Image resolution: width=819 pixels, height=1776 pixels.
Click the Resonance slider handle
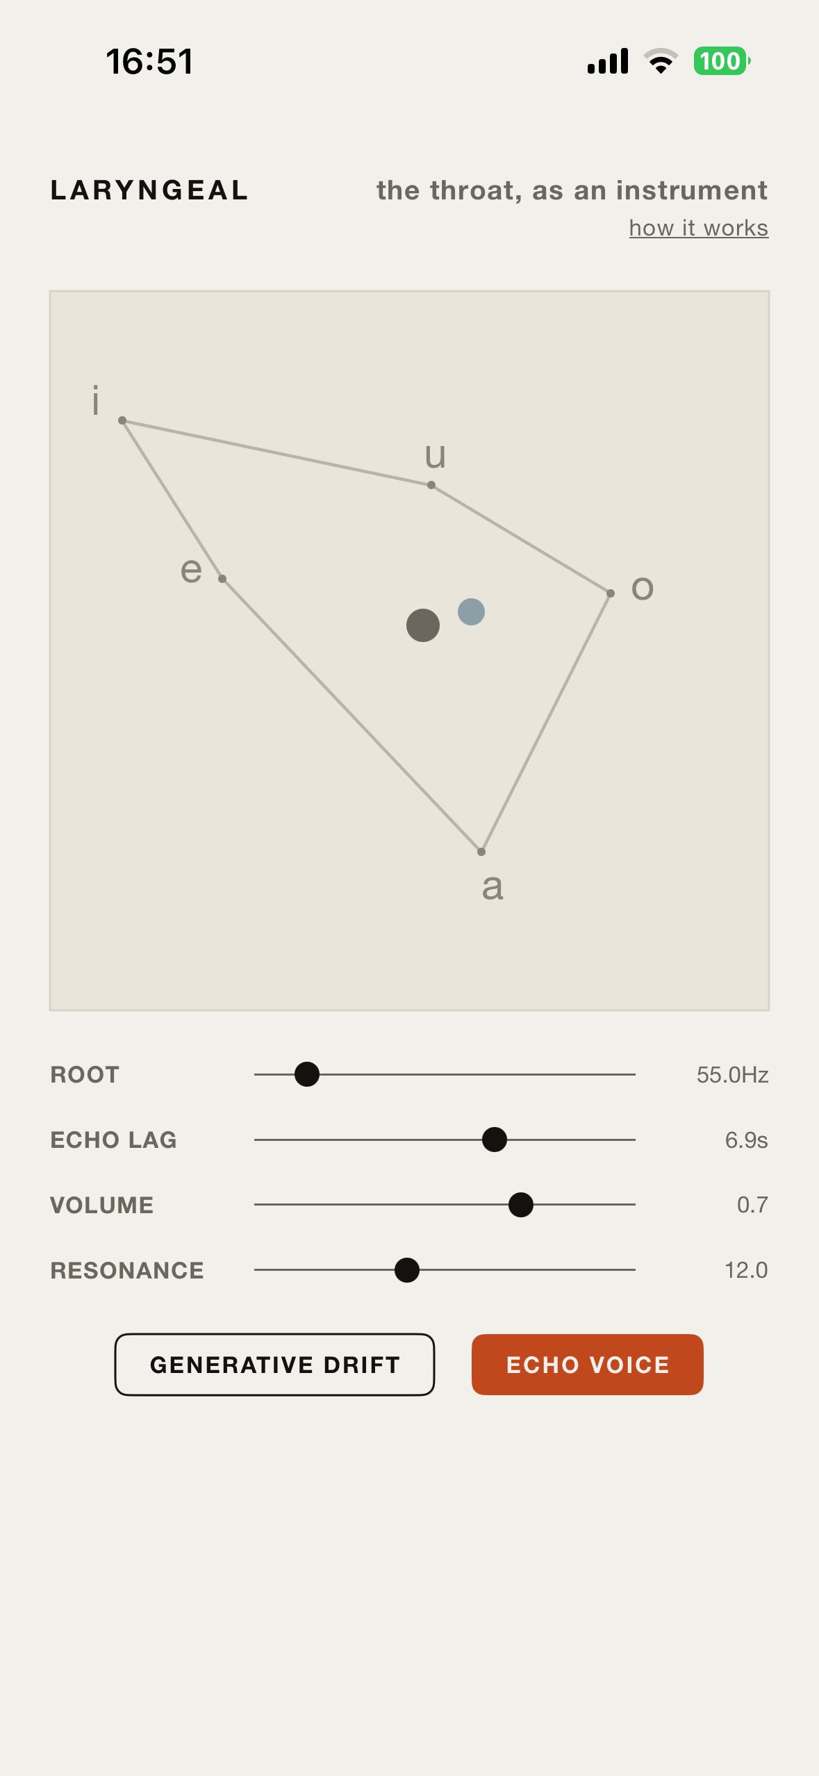tap(406, 1270)
